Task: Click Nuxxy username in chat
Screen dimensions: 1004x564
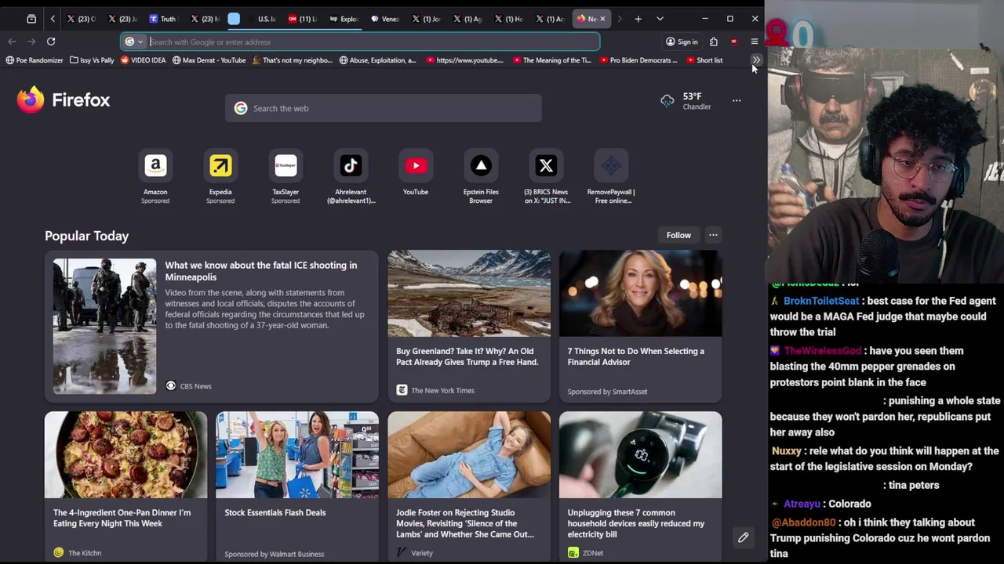Action: click(x=786, y=451)
